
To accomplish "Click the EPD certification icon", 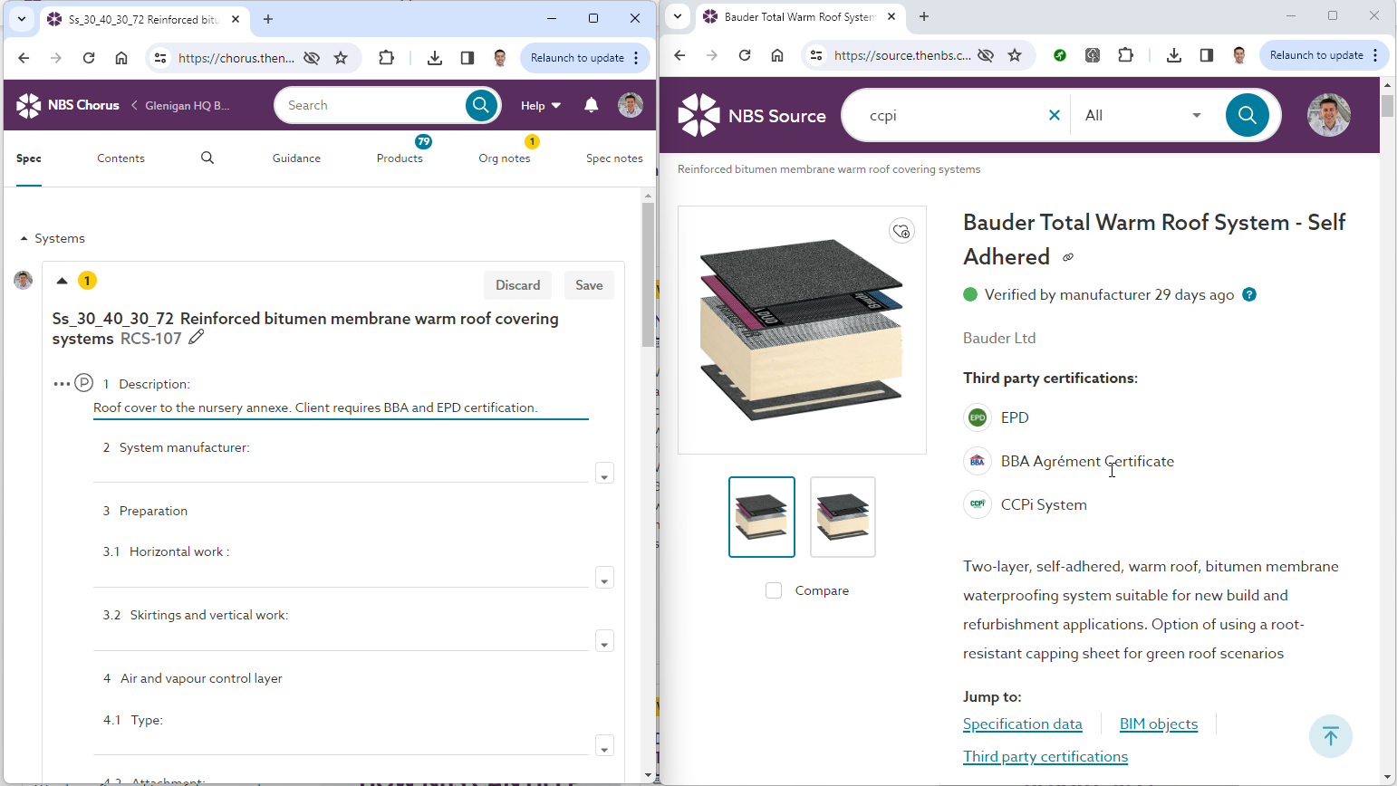I will (978, 417).
